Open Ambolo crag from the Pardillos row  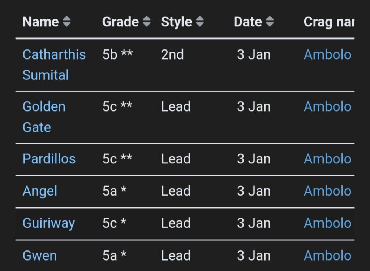tap(327, 159)
